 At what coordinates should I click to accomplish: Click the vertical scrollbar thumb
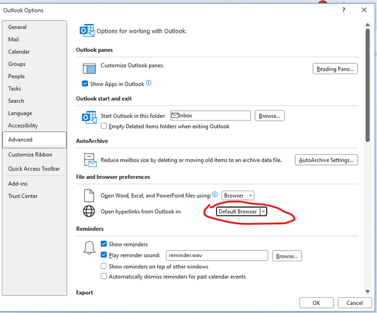(368, 85)
